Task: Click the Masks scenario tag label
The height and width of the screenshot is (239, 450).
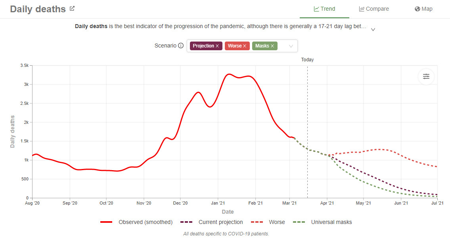Action: [x=262, y=46]
